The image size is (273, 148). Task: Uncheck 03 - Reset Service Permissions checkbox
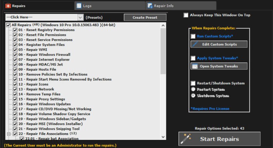click(15, 40)
